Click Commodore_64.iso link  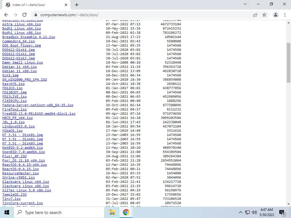click(x=18, y=41)
